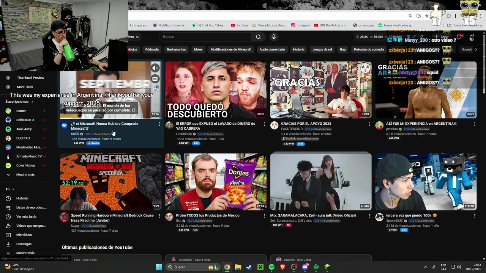Select the Pódcasts category chip
This screenshot has height=273, width=486.
point(152,49)
